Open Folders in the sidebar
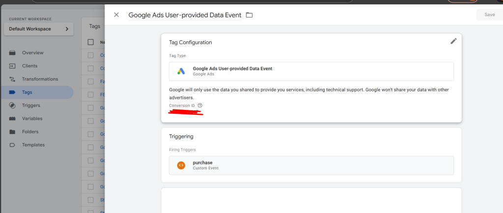 click(30, 132)
